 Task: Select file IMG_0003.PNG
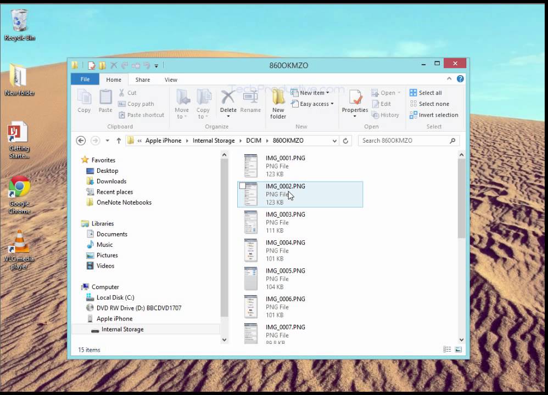click(300, 223)
